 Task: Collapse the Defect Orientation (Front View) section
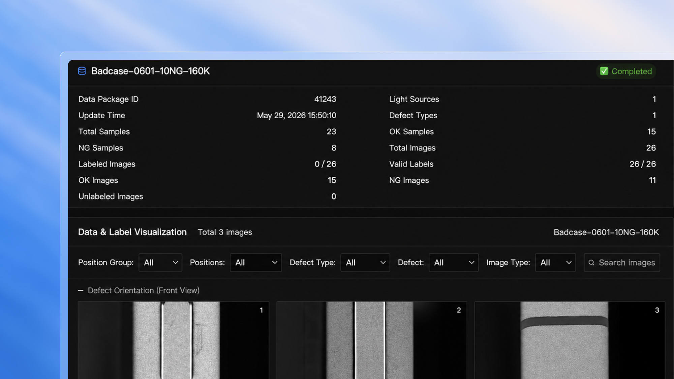(81, 290)
